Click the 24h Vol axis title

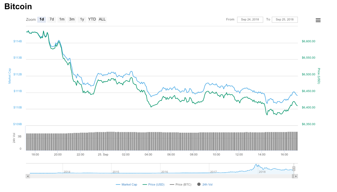pos(14,138)
